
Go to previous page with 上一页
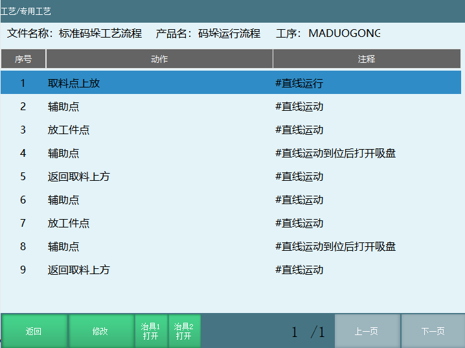[367, 331]
